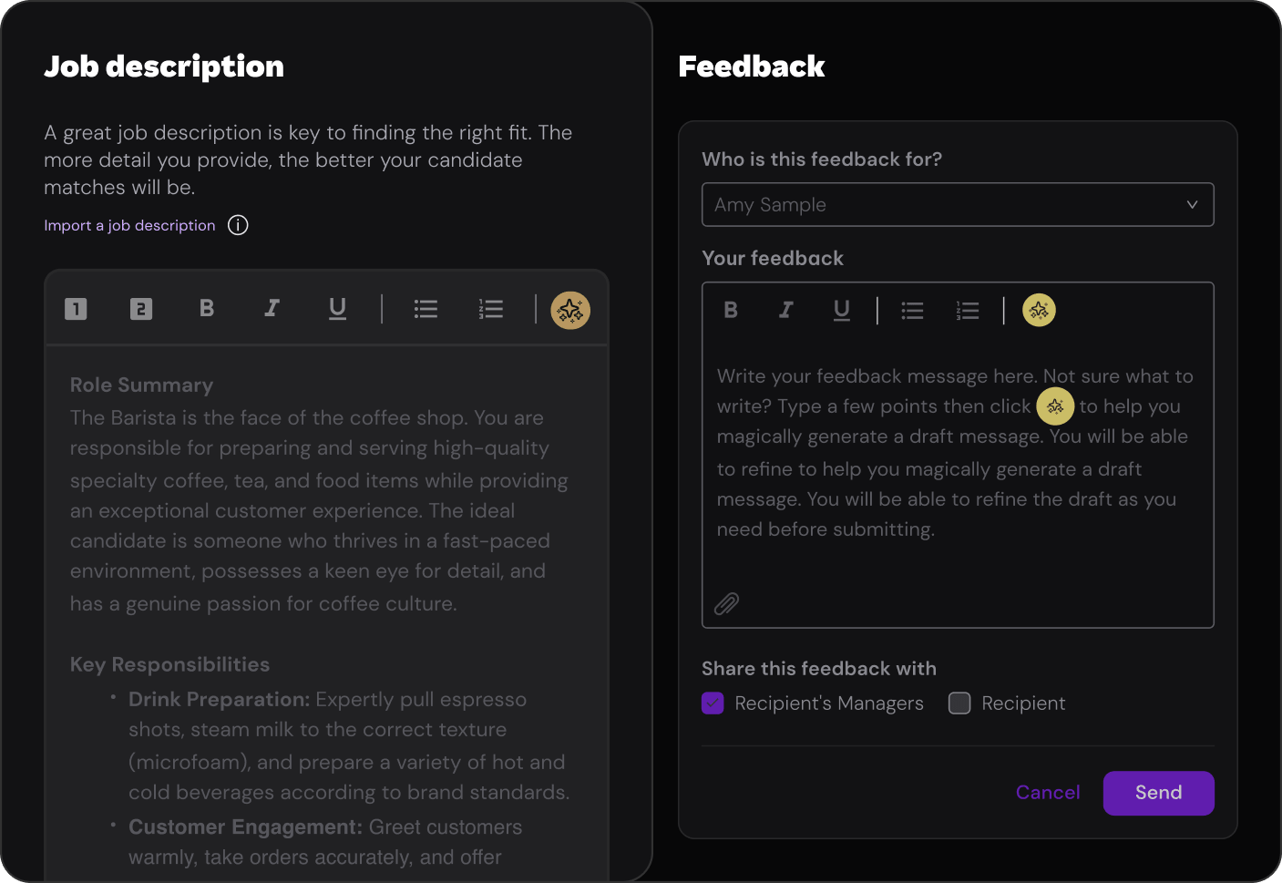Viewport: 1282px width, 883px height.
Task: Attach a file with the paperclip icon
Action: pos(726,603)
